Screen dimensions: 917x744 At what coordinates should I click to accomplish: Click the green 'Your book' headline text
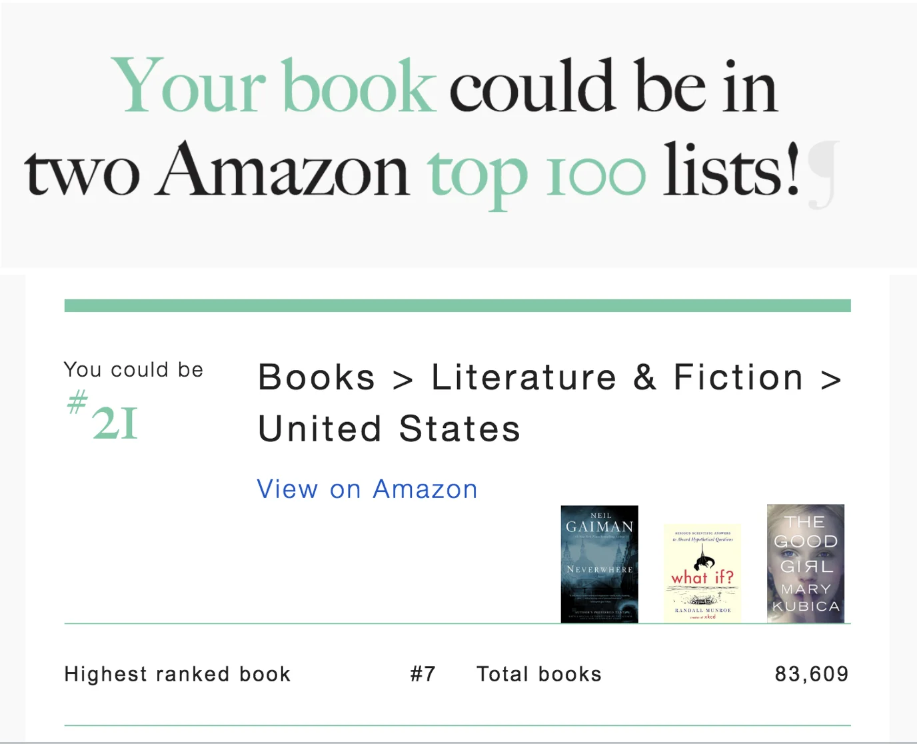coord(273,87)
